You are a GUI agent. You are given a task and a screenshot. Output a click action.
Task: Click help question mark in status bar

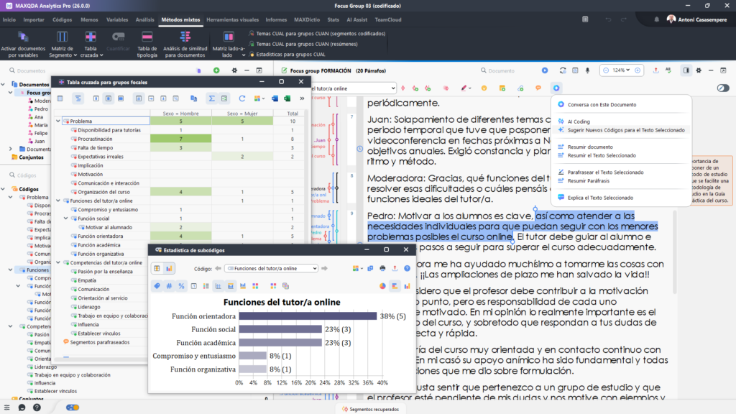[x=37, y=408]
